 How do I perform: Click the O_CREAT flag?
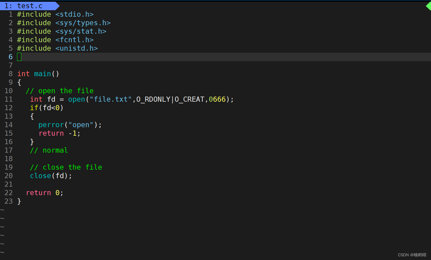click(190, 99)
